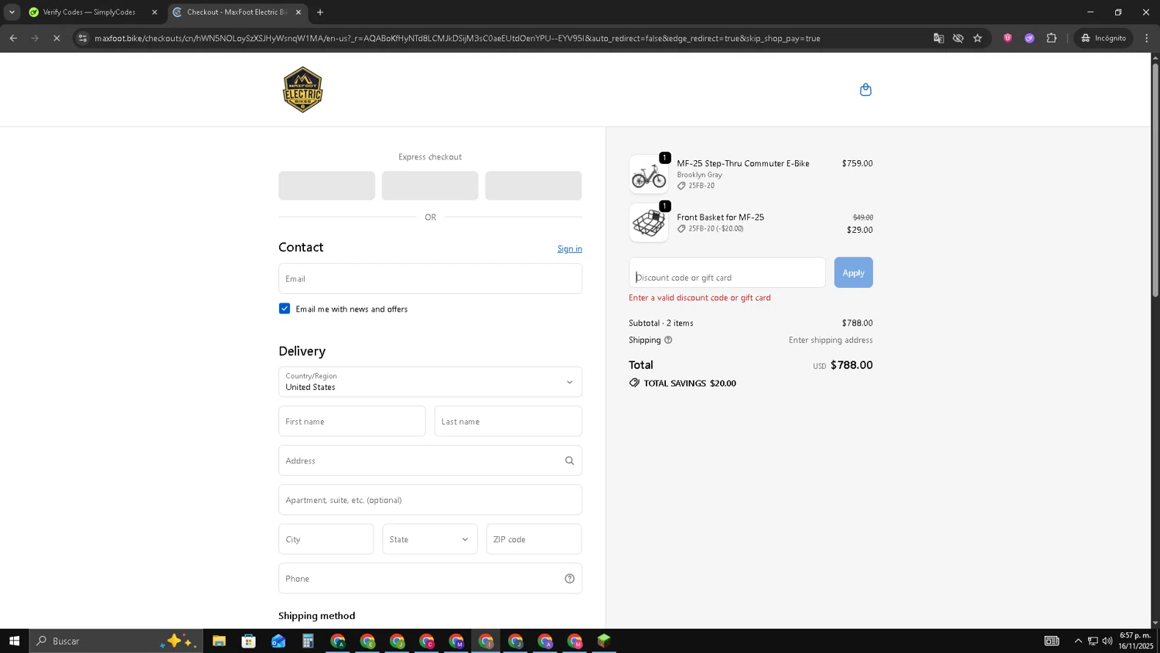Open Chrome's three-dot menu
This screenshot has height=653, width=1160.
1147,38
